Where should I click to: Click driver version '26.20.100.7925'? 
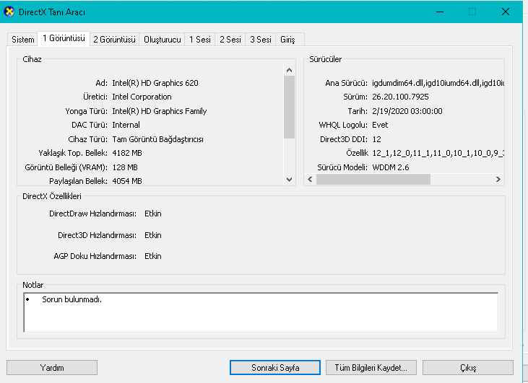[x=400, y=97]
